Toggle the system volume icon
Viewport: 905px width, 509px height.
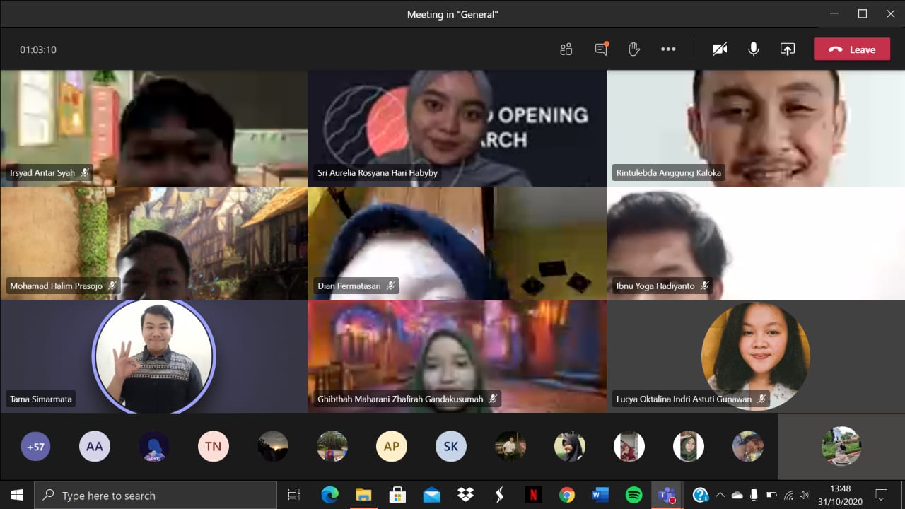[805, 495]
